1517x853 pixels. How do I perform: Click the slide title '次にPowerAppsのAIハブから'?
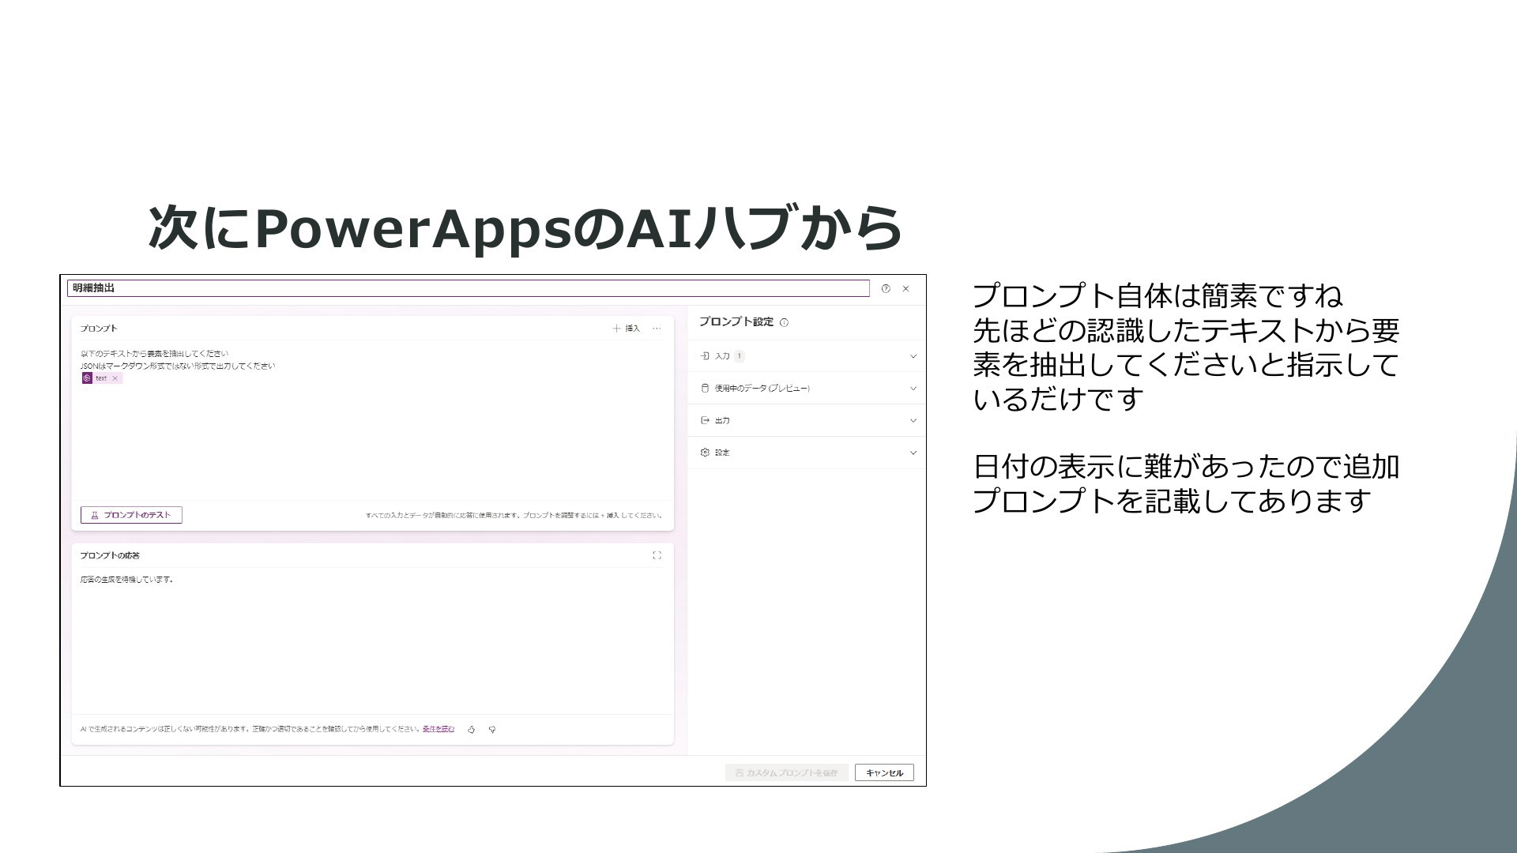(525, 228)
